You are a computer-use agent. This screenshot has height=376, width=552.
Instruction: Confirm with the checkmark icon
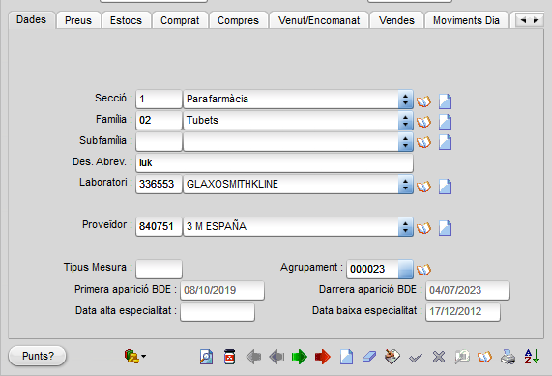coord(416,358)
